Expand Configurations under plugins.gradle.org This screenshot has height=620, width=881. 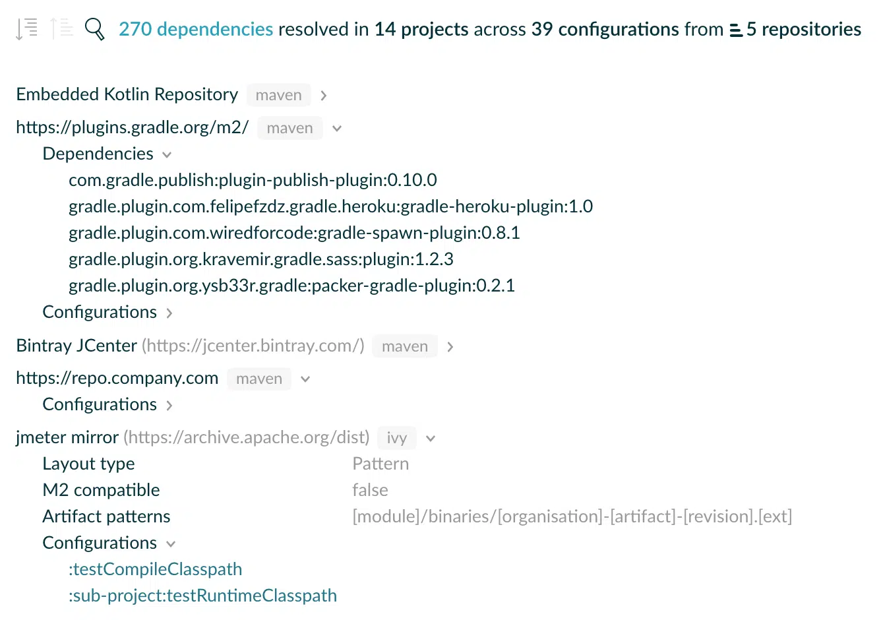169,313
